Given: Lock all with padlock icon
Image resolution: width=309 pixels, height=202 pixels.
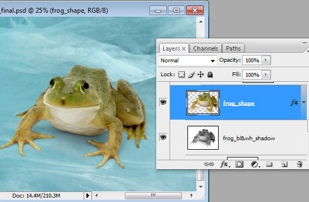Looking at the screenshot, I should click(x=210, y=75).
